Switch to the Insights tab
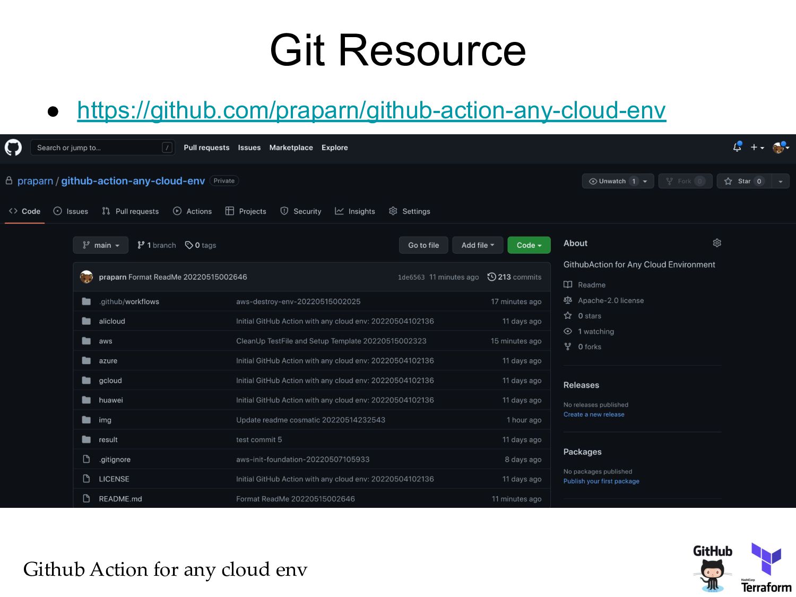 355,211
